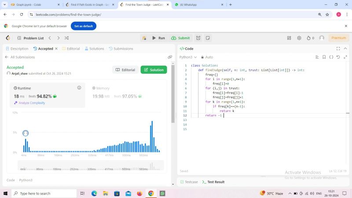
Task: Pick a random problem shuffle icon
Action: coord(67,38)
